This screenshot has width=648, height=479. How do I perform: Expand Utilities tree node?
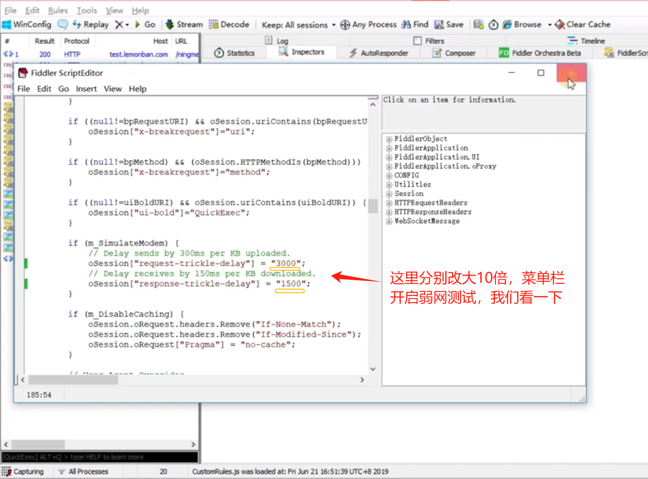pyautogui.click(x=389, y=185)
